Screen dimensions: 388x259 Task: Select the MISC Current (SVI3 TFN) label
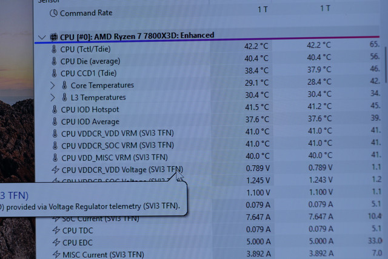pyautogui.click(x=103, y=255)
